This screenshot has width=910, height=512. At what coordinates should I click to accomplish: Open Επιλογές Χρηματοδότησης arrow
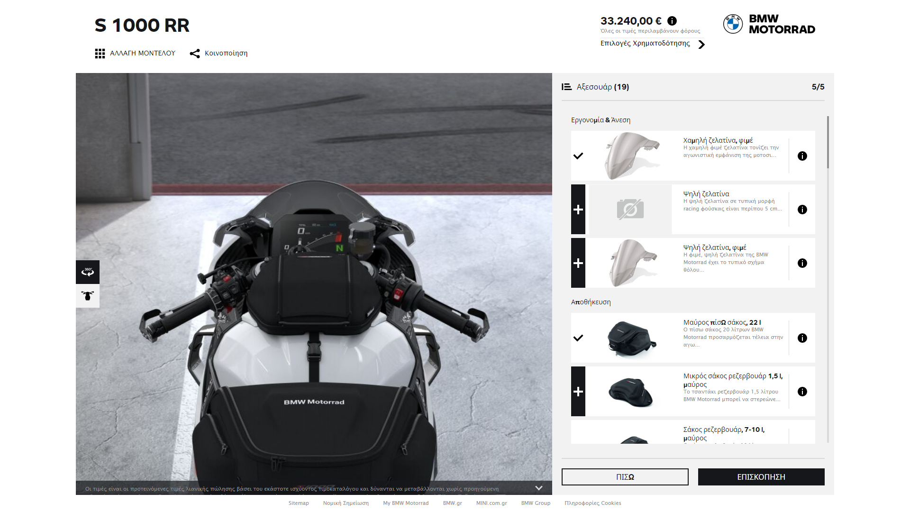pyautogui.click(x=701, y=44)
